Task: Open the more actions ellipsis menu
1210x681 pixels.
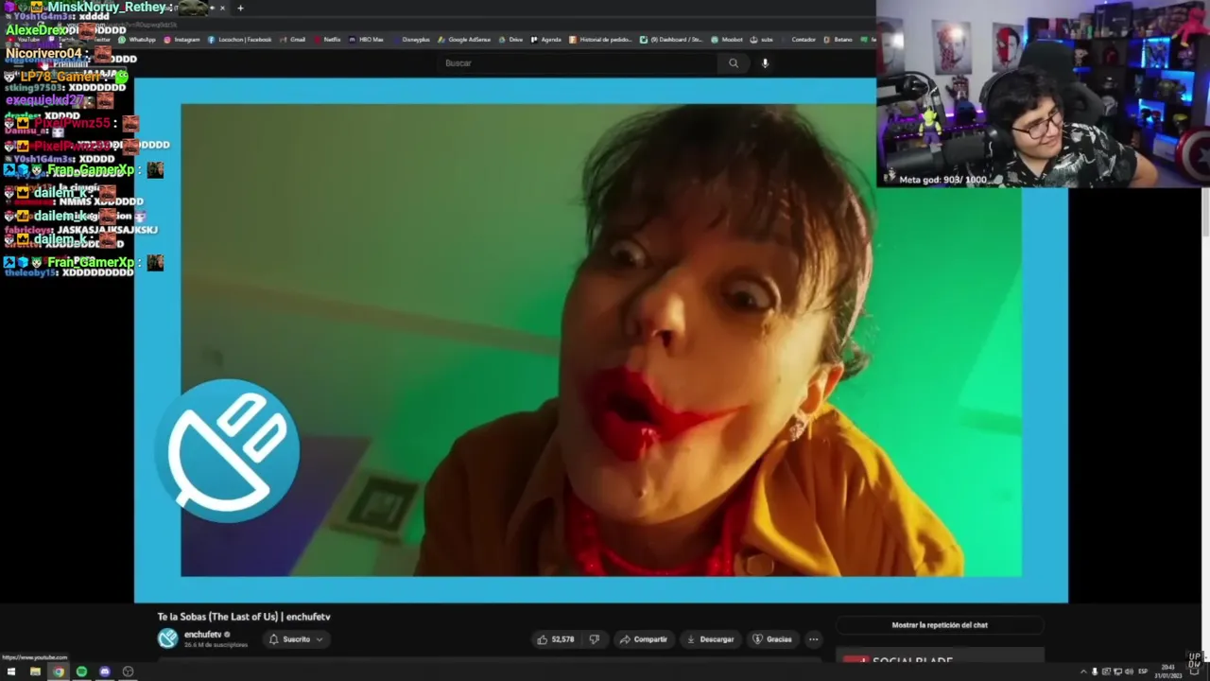Action: 813,639
